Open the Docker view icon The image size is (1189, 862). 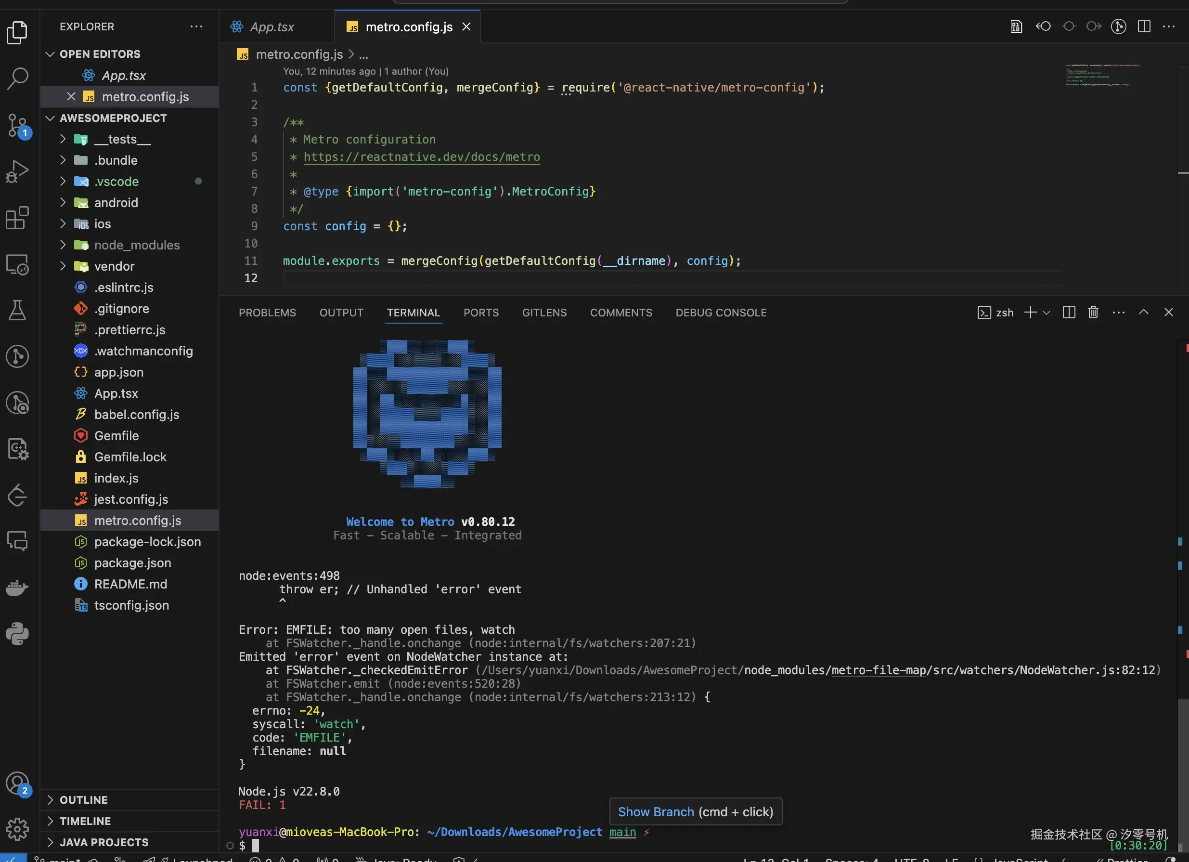click(17, 588)
